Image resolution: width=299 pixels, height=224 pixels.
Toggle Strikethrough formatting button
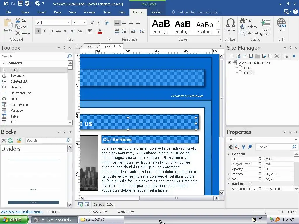(58, 31)
